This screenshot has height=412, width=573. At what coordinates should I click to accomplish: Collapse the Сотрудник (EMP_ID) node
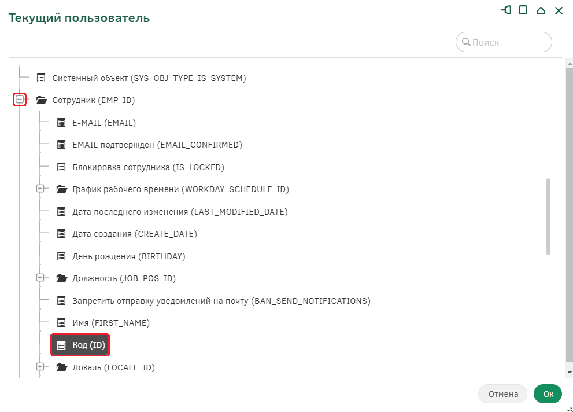pyautogui.click(x=20, y=100)
